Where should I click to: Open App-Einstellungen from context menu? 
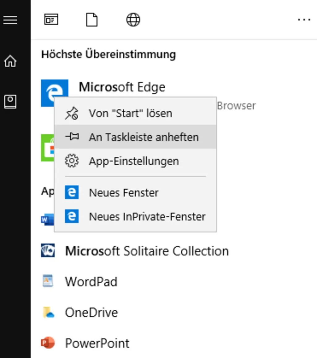135,161
